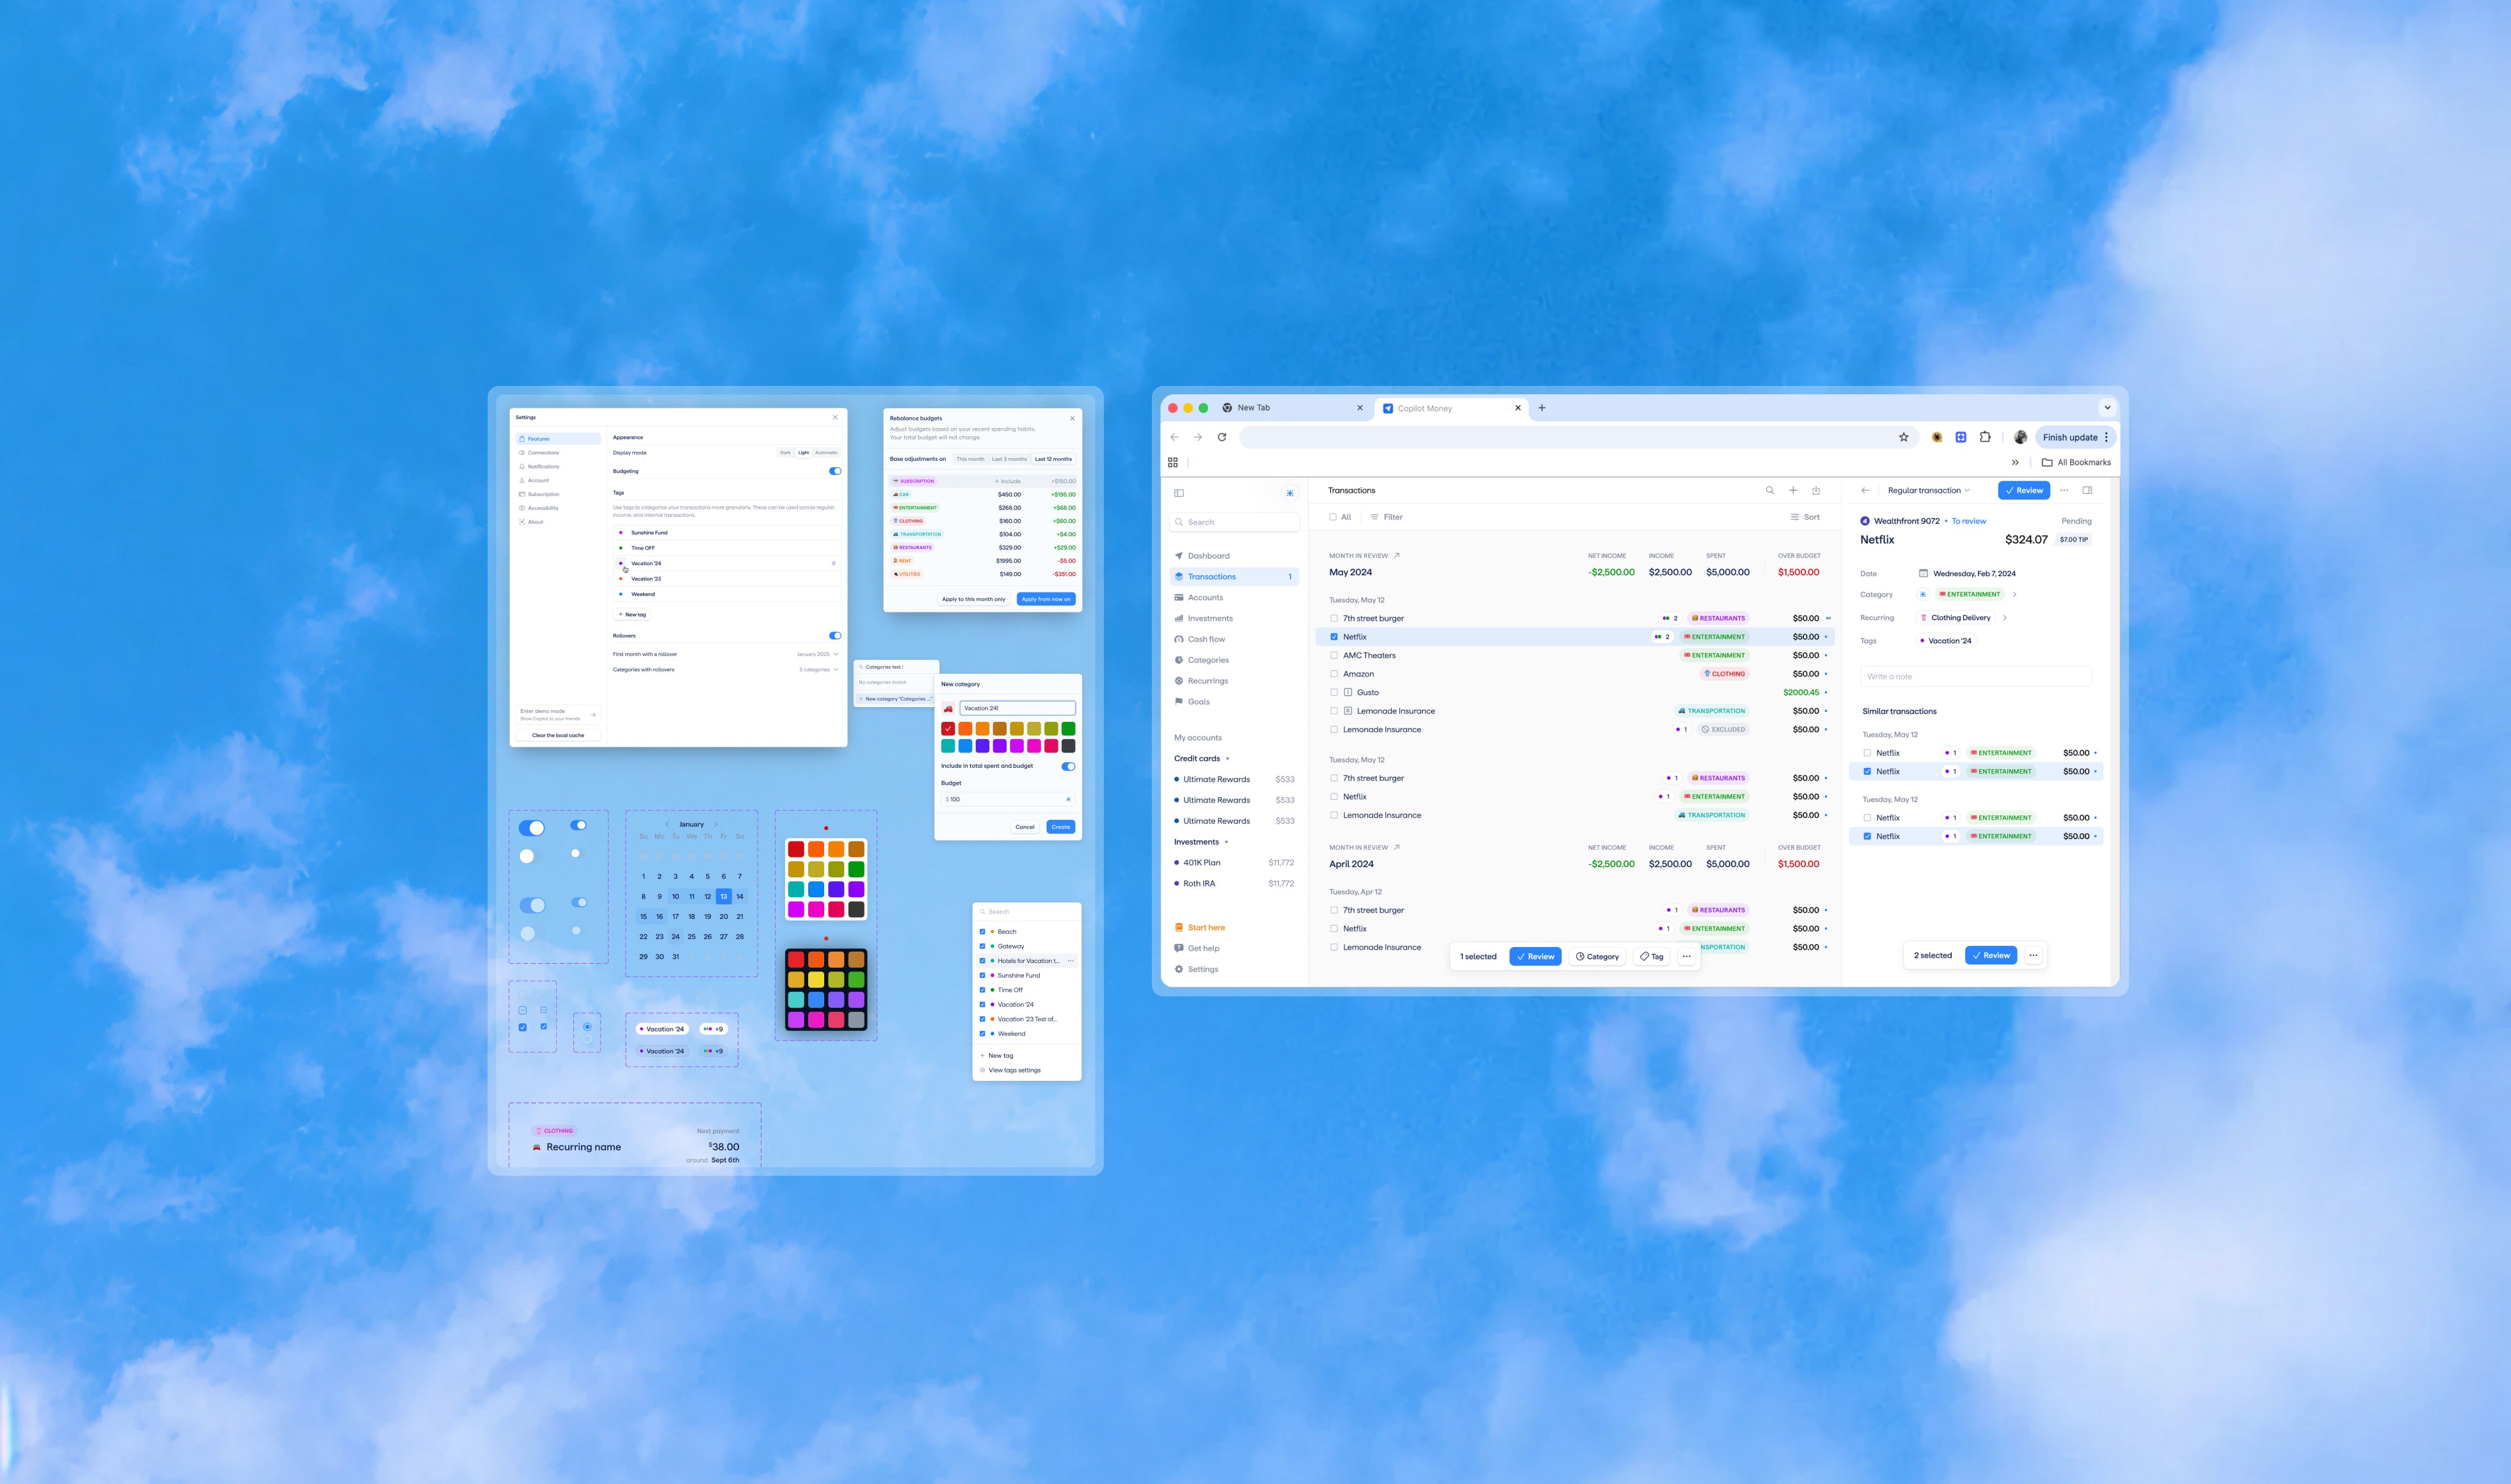This screenshot has height=1484, width=2511.
Task: Open Categories in the sidebar menu
Action: [1208, 660]
